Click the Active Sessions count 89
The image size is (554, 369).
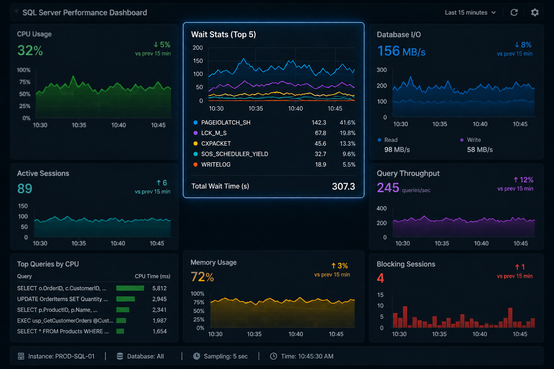pyautogui.click(x=25, y=188)
